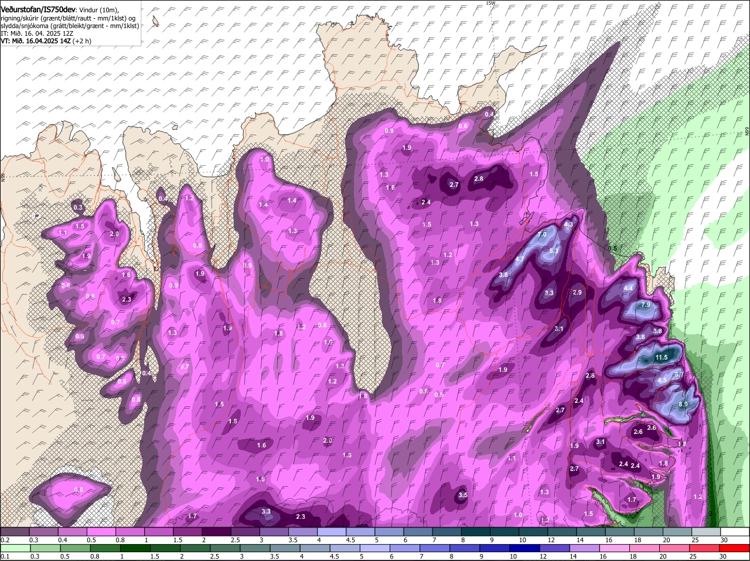Image resolution: width=750 pixels, height=561 pixels.
Task: Click the 5.7 precipitation value
Action: tap(679, 374)
